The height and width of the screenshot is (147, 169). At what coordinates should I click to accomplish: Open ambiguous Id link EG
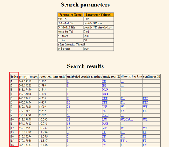tap(104, 86)
